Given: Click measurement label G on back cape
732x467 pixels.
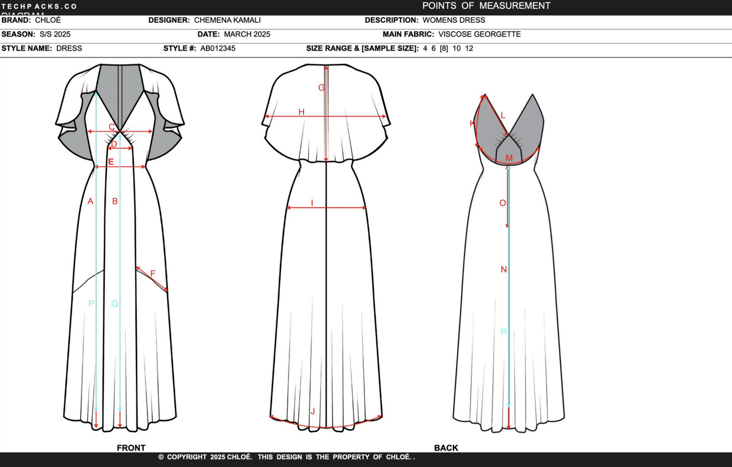Looking at the screenshot, I should point(322,88).
